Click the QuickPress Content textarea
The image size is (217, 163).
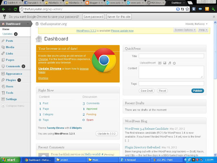pyautogui.click(x=171, y=72)
